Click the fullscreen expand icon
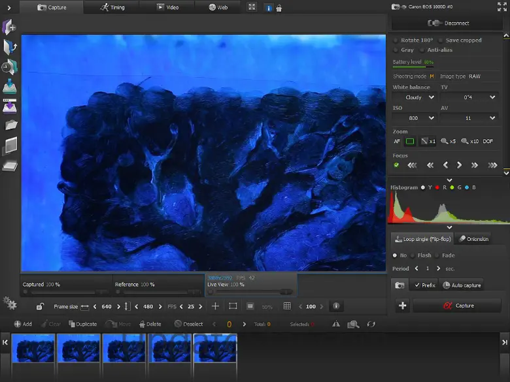This screenshot has height=382, width=510. tap(252, 7)
